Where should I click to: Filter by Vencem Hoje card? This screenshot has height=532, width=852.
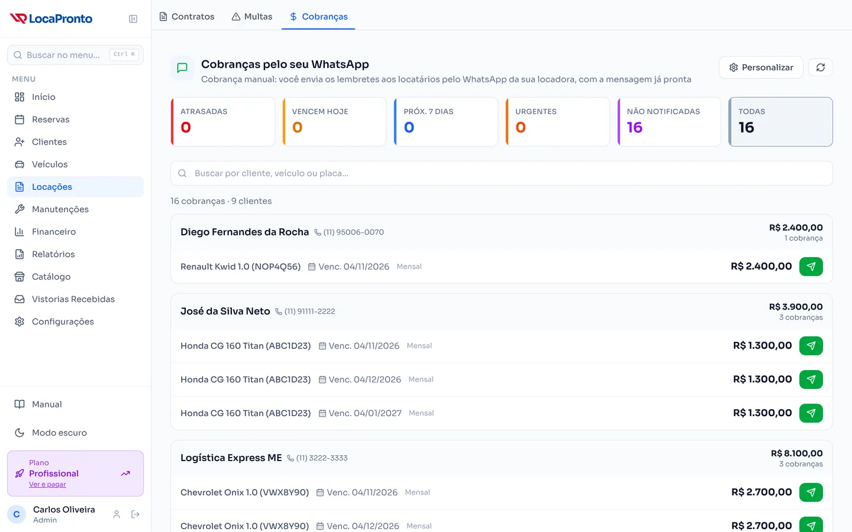coord(334,122)
